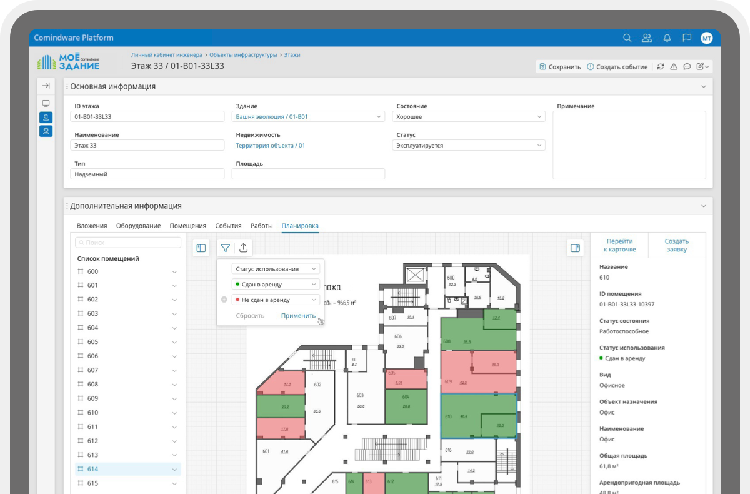Viewport: 750px width, 494px height.
Task: Expand the left sidebar with arrow icon
Action: pos(46,86)
